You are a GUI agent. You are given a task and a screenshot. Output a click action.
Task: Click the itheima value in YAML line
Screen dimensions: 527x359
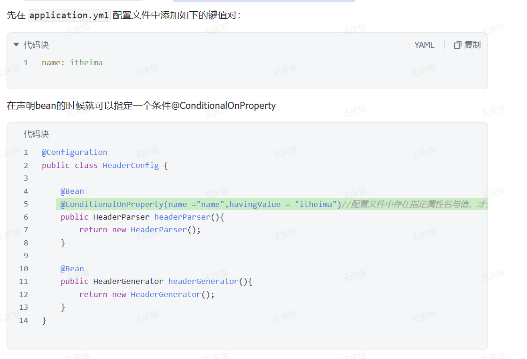click(x=86, y=62)
